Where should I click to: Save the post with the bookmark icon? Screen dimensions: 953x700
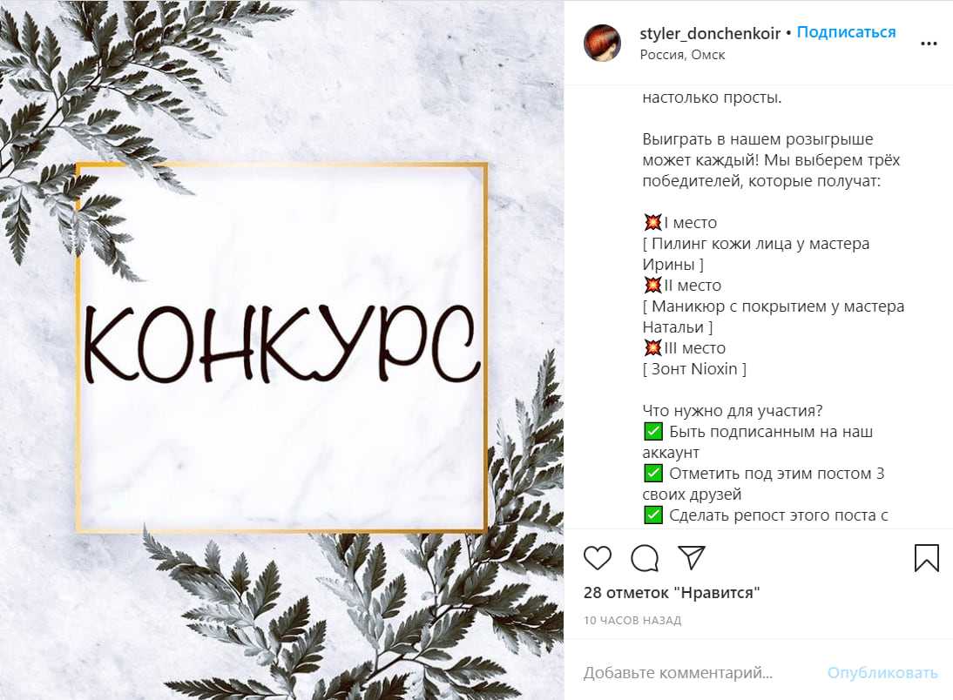pyautogui.click(x=926, y=557)
